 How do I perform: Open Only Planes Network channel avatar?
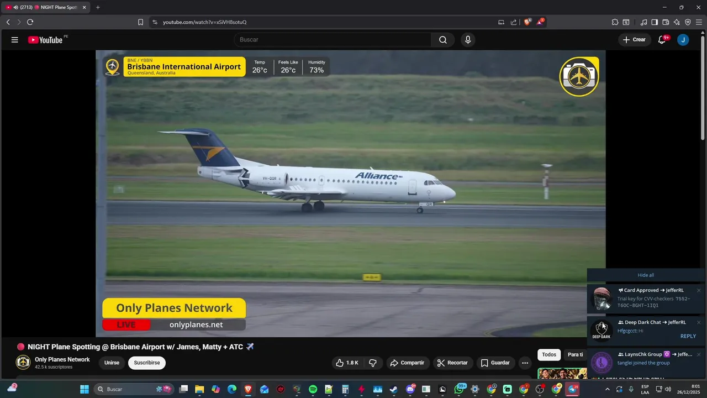(23, 363)
